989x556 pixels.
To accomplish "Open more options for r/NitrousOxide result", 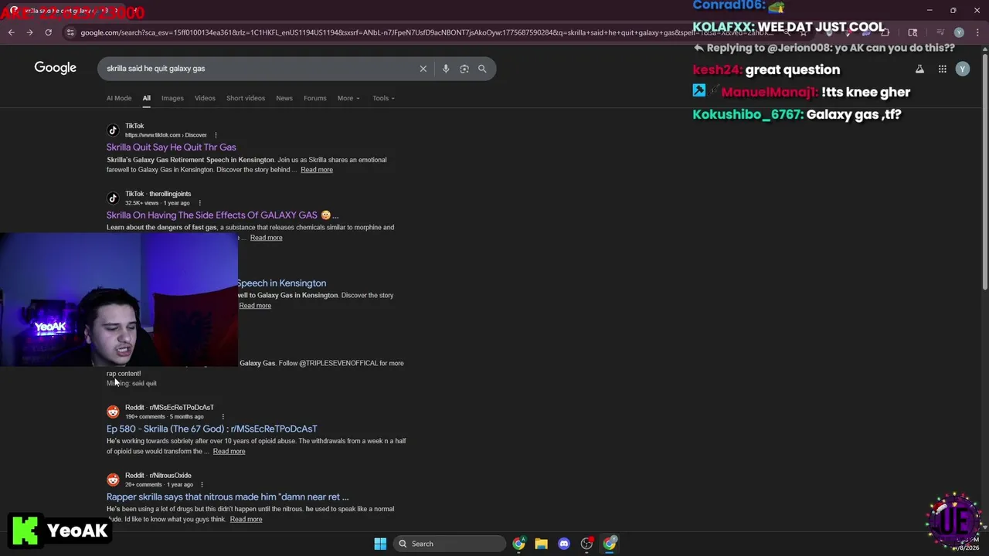I will [x=202, y=485].
